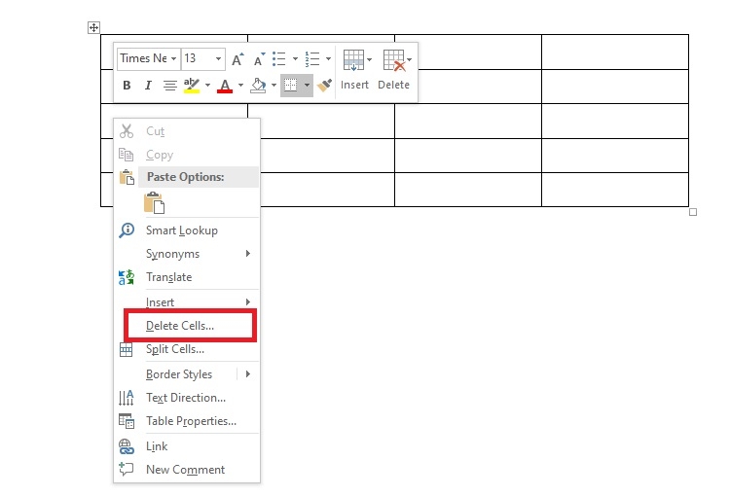Click the Translate icon
The height and width of the screenshot is (496, 730).
(x=127, y=277)
